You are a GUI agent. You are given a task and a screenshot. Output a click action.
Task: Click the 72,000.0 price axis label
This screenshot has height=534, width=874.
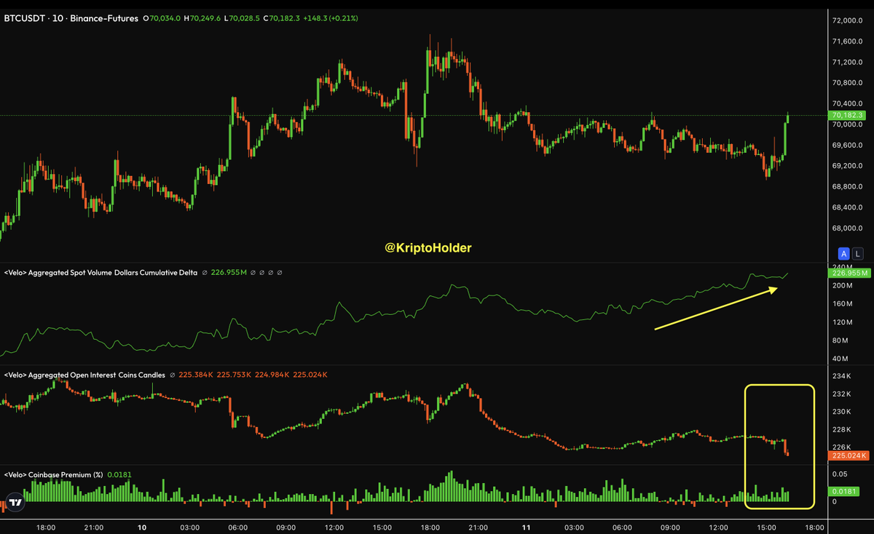click(x=848, y=21)
